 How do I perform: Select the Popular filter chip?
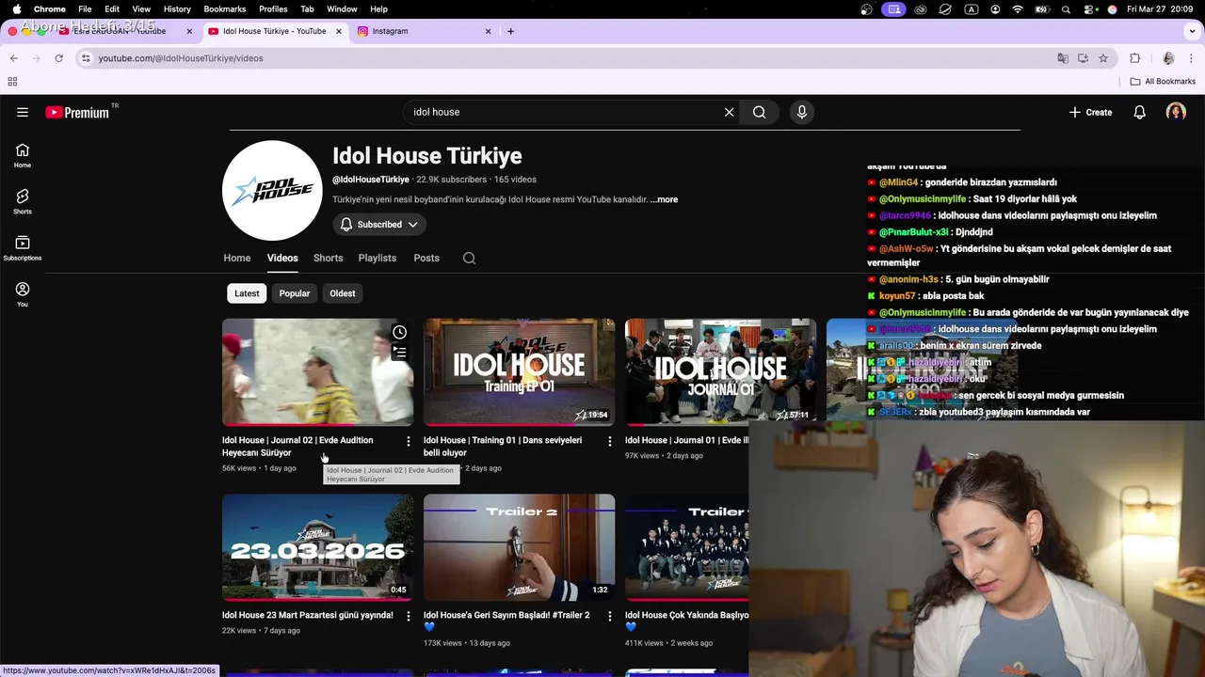point(295,293)
